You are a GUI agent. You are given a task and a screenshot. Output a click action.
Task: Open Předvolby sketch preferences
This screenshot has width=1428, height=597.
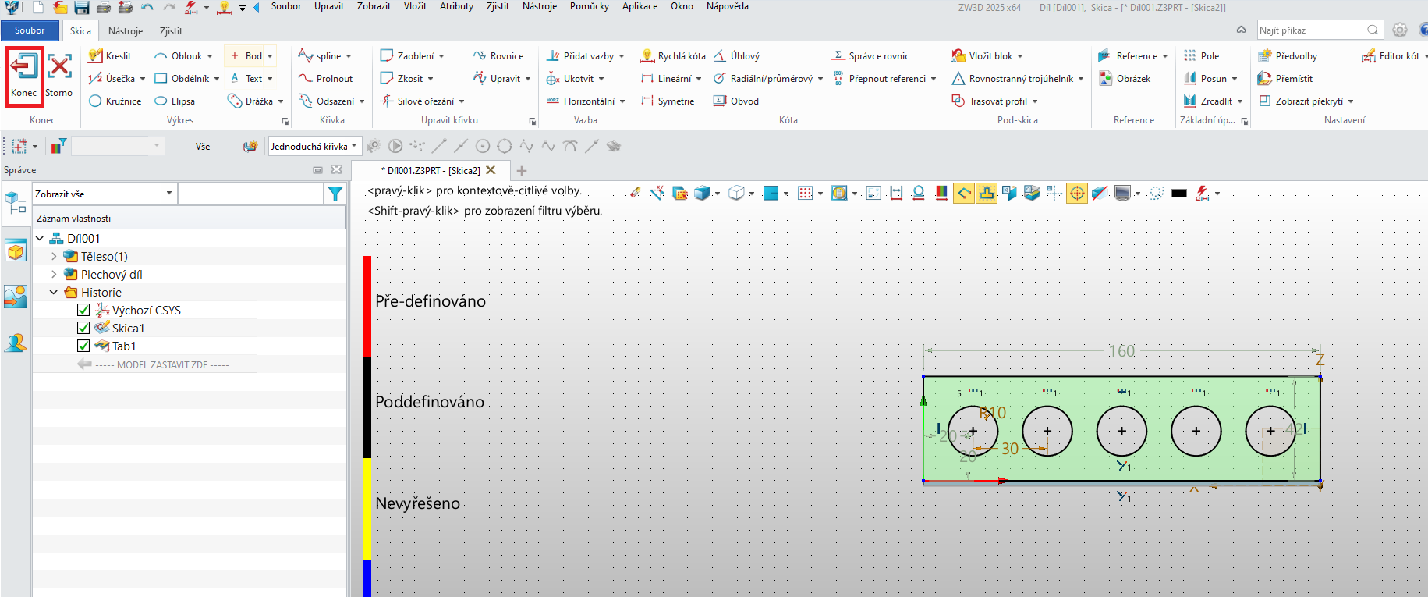1288,56
